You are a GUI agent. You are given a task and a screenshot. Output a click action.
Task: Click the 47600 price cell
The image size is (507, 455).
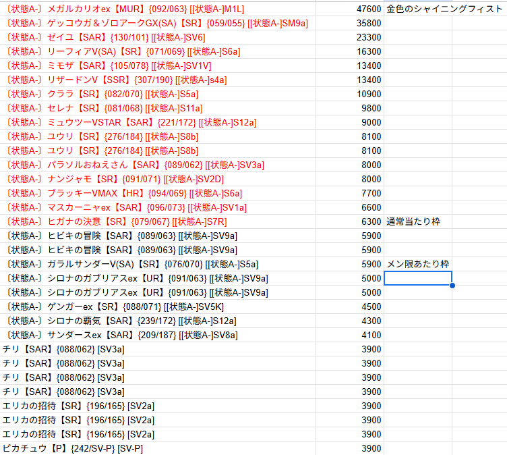369,9
